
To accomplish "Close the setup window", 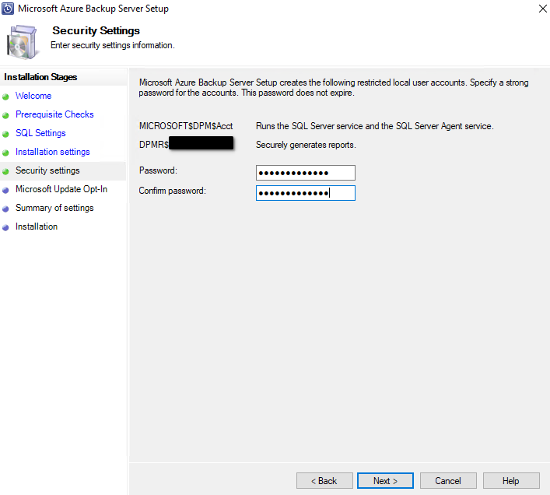I will tap(542, 9).
